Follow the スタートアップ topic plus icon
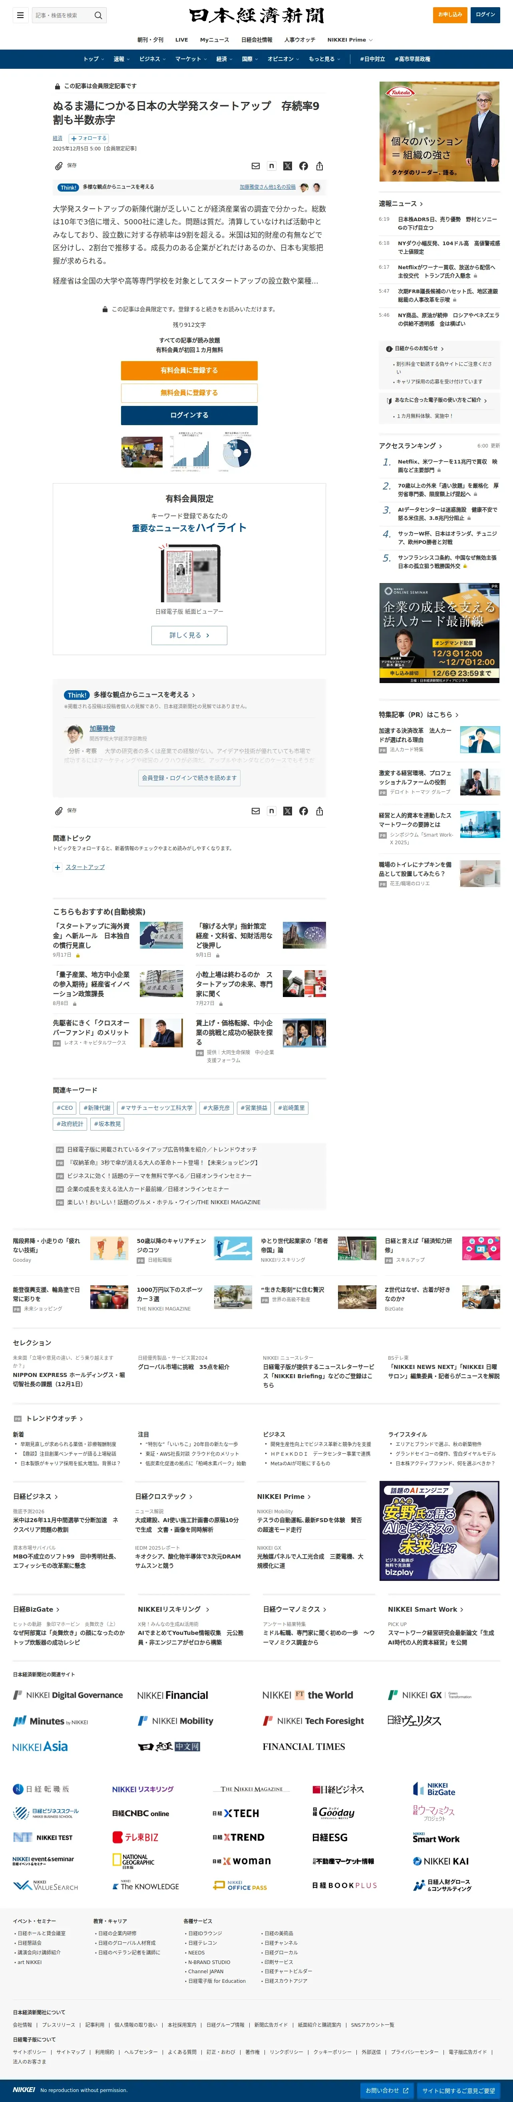The height and width of the screenshot is (2102, 513). 57,867
